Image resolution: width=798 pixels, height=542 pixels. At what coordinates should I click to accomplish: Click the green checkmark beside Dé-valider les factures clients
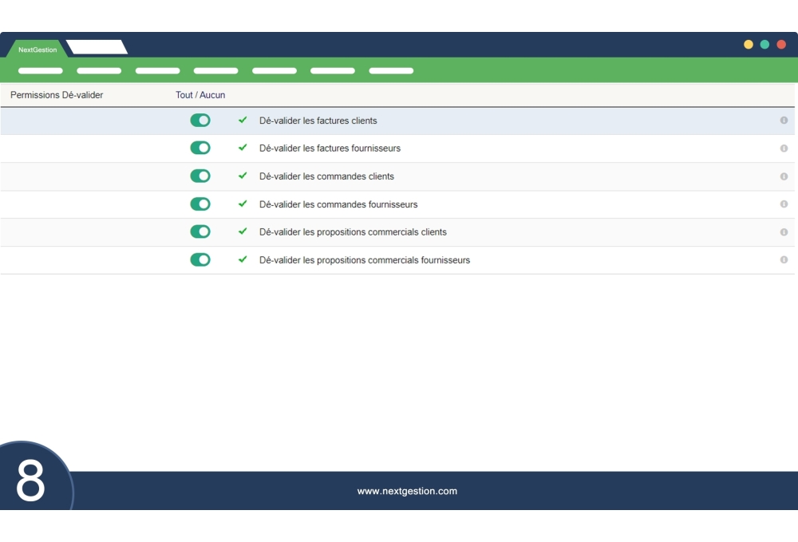pos(243,121)
